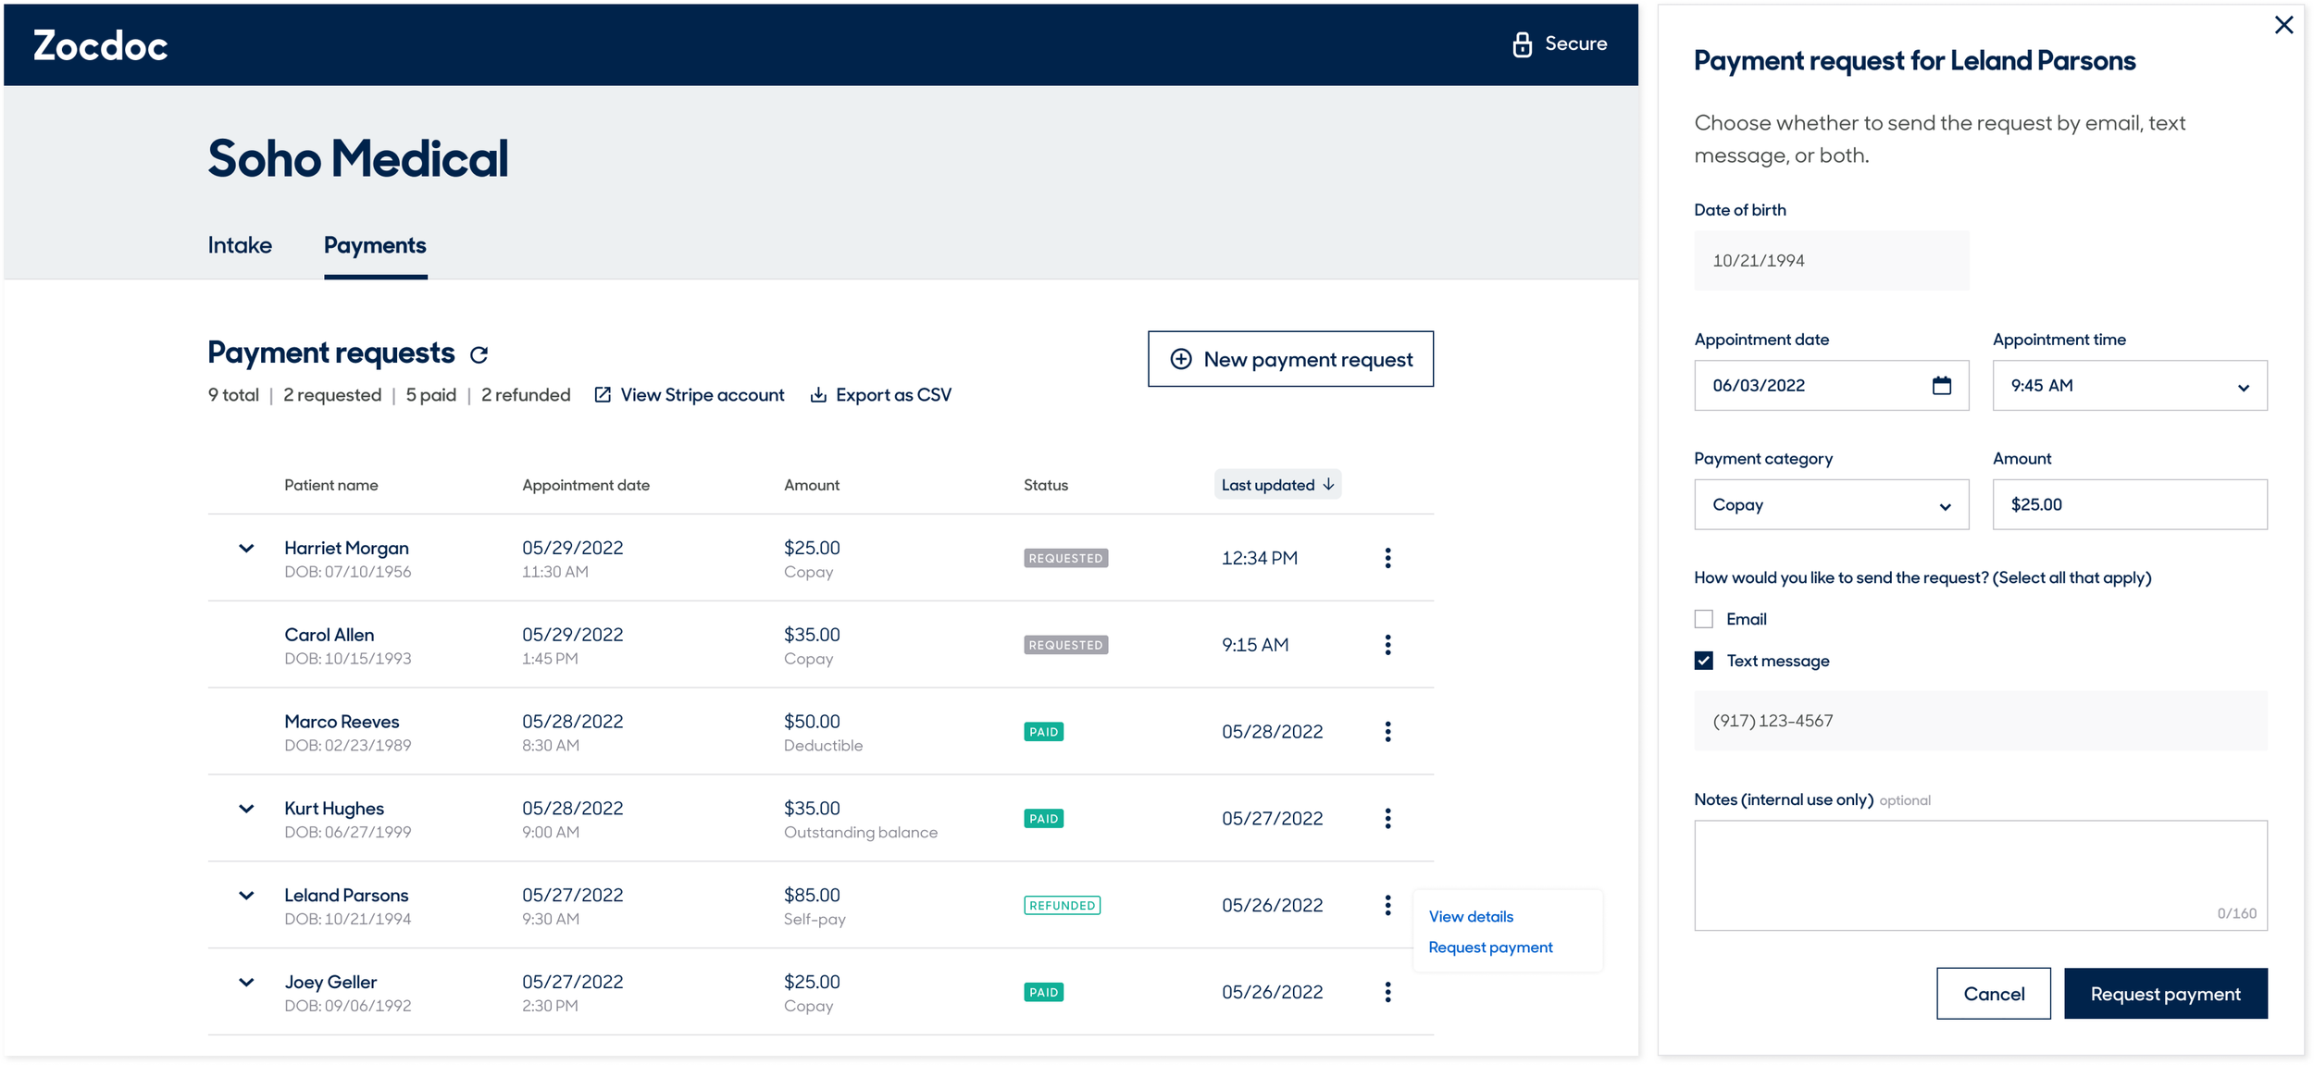The width and height of the screenshot is (2314, 1065).
Task: Switch to the Intake tab
Action: coord(240,245)
